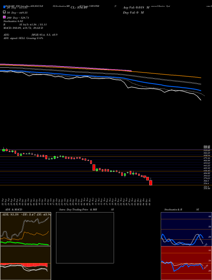Click the last red candlestick near 354.4
The height and width of the screenshot is (280, 212).
(151, 182)
